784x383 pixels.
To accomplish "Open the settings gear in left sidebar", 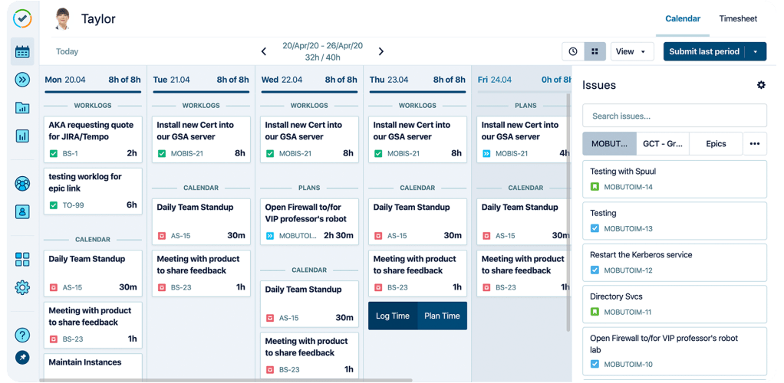I will [22, 287].
